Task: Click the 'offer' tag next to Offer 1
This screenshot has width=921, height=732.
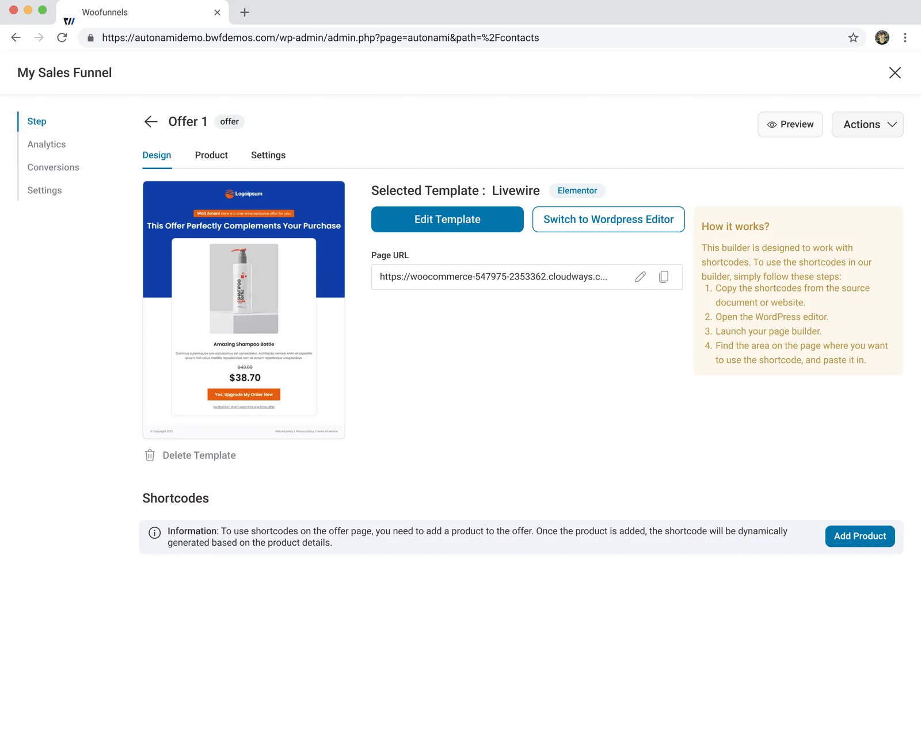Action: [229, 121]
